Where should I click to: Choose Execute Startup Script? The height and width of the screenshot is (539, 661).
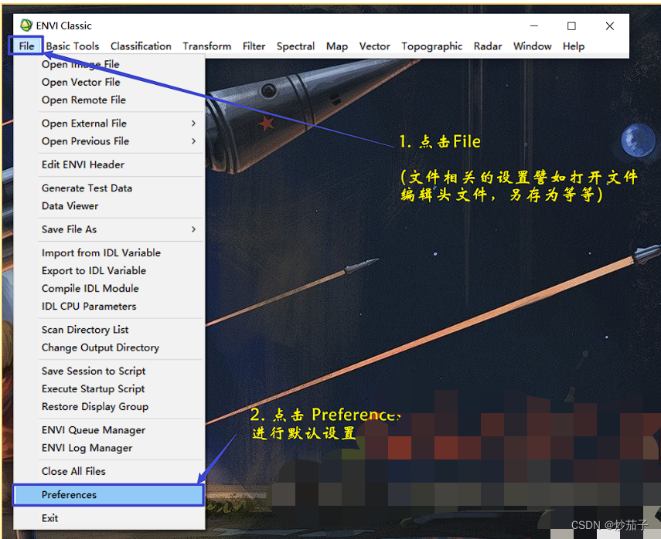(109, 388)
